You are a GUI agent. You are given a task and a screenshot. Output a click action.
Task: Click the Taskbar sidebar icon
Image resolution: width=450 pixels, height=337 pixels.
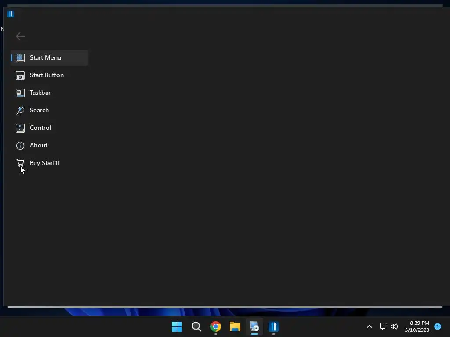tap(20, 93)
